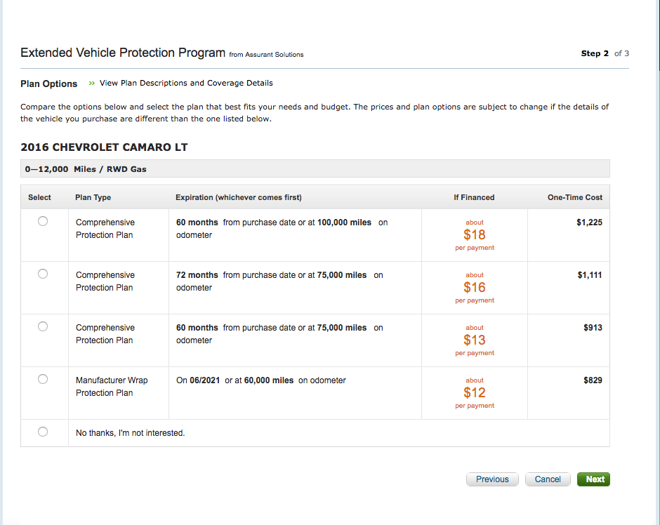
Task: Click the Plan Type column header
Action: coord(93,197)
